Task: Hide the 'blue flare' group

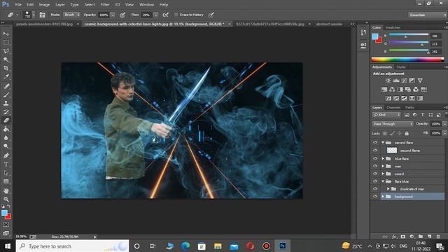Action: 375,159
